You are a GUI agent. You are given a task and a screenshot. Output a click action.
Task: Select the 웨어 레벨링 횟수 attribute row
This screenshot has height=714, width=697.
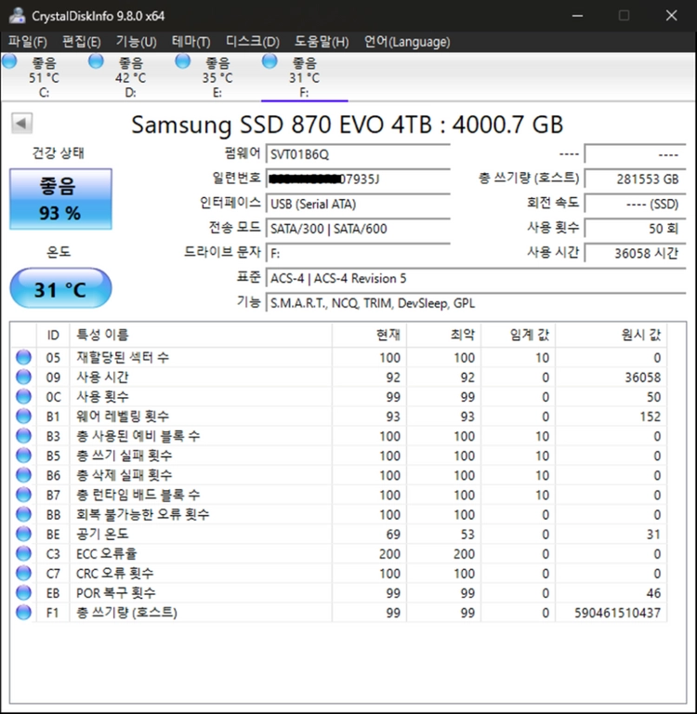coord(338,416)
